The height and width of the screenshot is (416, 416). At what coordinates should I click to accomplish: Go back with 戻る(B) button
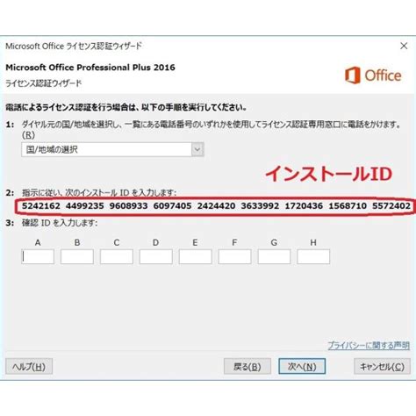click(247, 366)
